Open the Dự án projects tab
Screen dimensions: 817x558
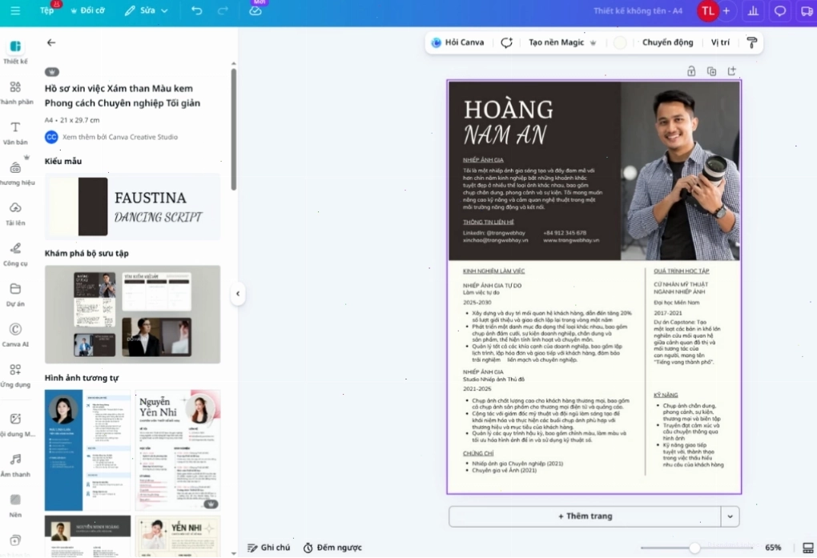(15, 295)
